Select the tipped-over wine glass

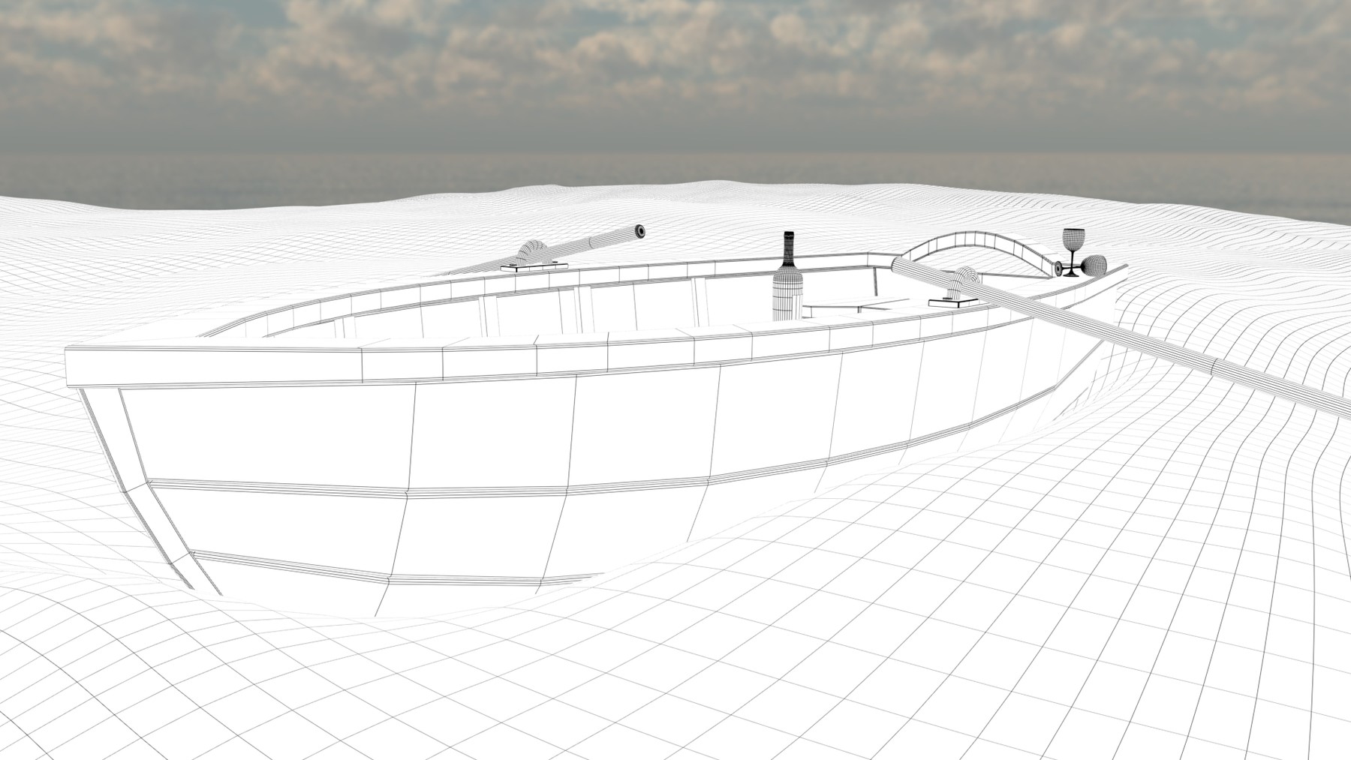tap(1094, 266)
